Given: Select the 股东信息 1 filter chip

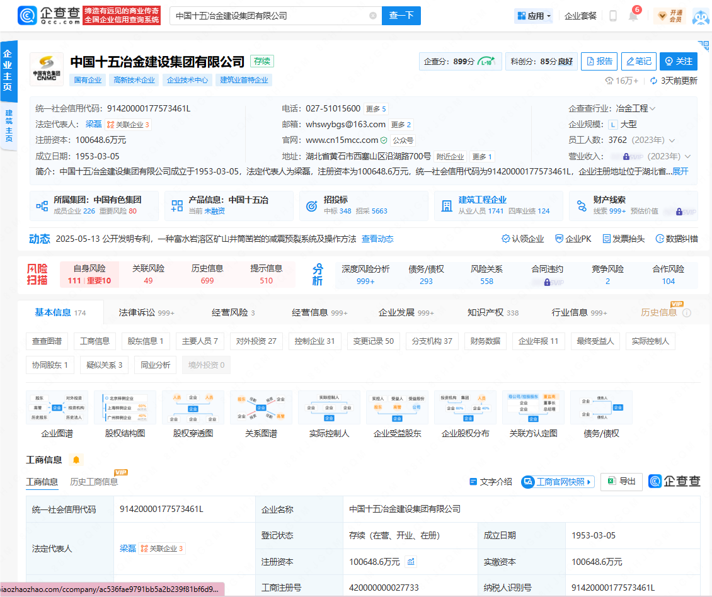Looking at the screenshot, I should [x=146, y=341].
